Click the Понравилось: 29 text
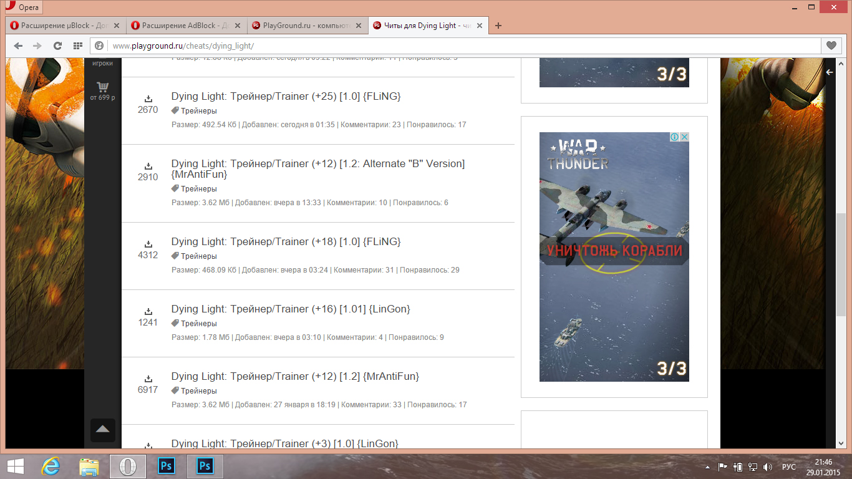The image size is (852, 479). [x=430, y=270]
